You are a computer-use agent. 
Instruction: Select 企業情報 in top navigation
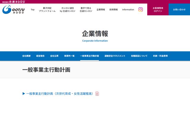click(101, 9)
